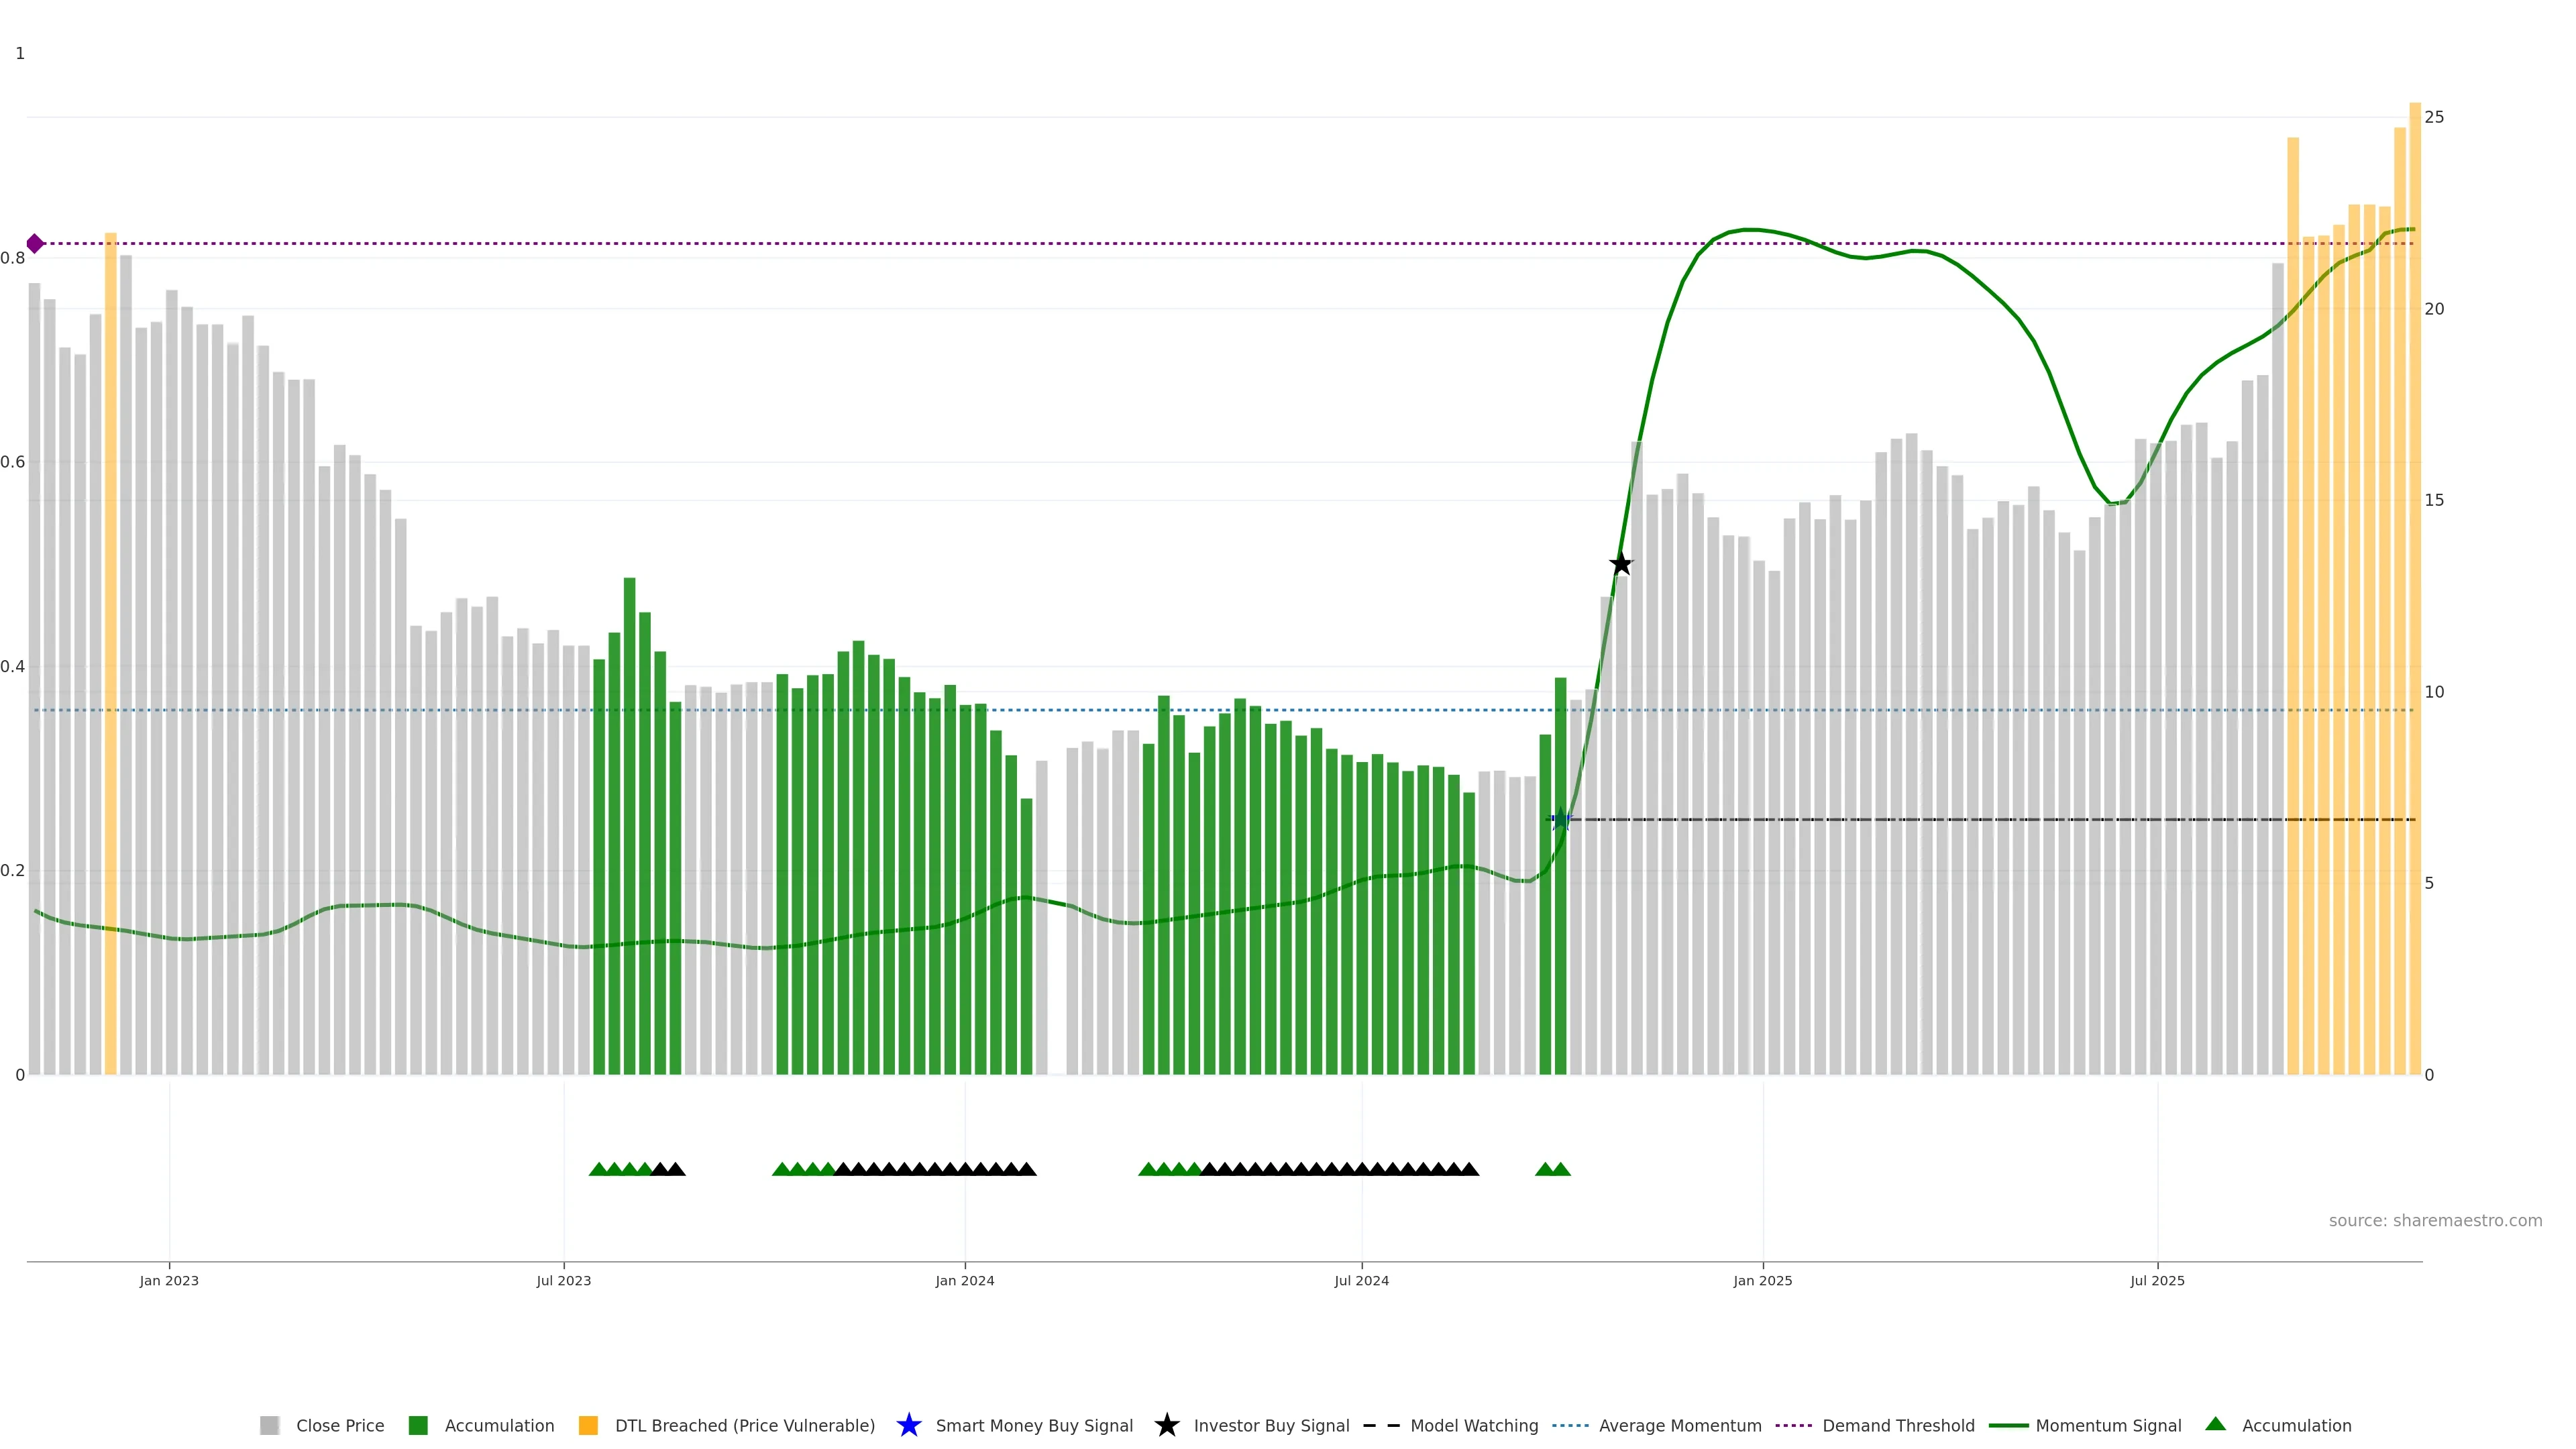Viewport: 2576px width, 1449px height.
Task: Click the green Accumulation legend swatch
Action: (418, 1425)
